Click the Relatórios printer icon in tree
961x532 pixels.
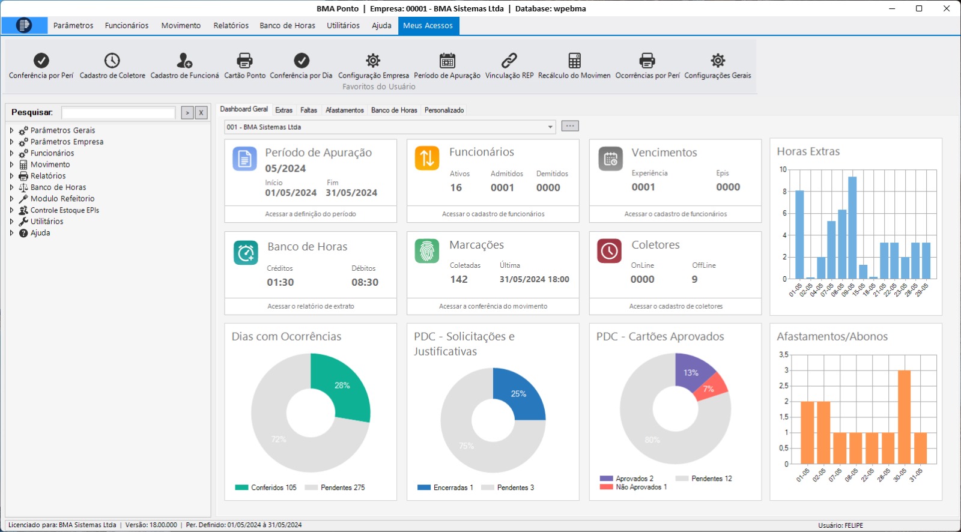pos(23,176)
